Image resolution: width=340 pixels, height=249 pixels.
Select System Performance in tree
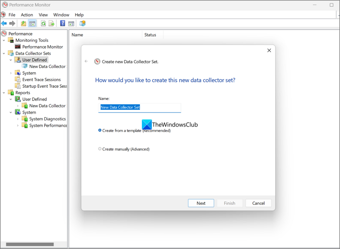(48, 126)
